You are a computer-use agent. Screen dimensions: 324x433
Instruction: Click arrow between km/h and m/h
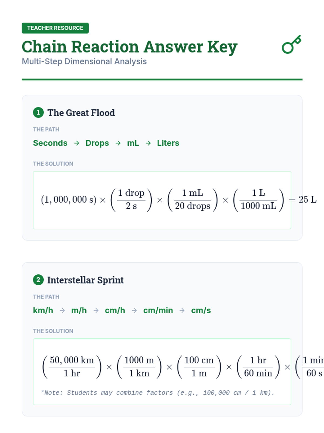coord(62,310)
